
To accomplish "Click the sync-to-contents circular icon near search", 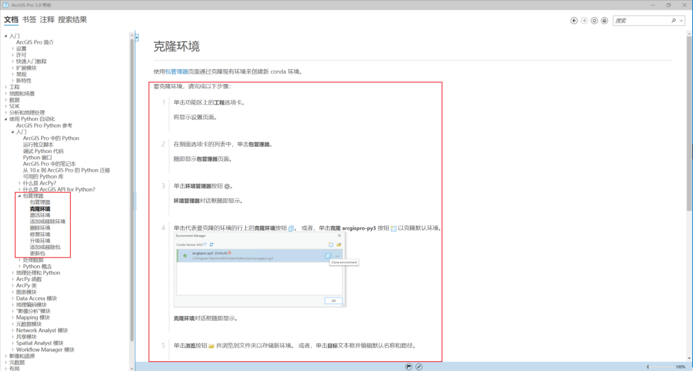I will [604, 20].
